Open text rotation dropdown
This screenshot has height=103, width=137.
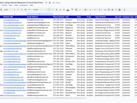coord(100,10)
